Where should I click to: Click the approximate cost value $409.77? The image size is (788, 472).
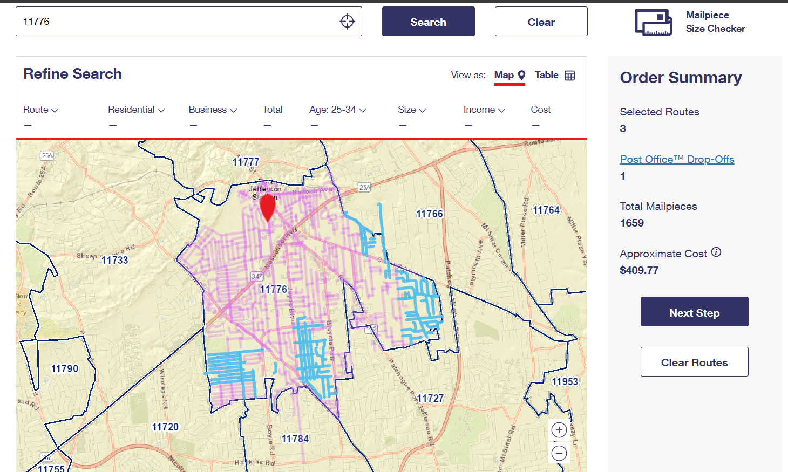pos(639,270)
